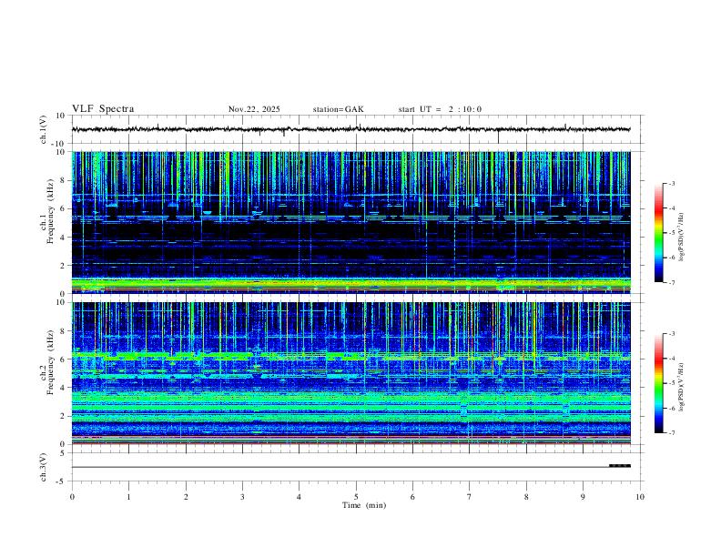Click the "-7" value on ch.1 color bar
Image resolution: width=721 pixels, height=557 pixels.
coord(672,282)
